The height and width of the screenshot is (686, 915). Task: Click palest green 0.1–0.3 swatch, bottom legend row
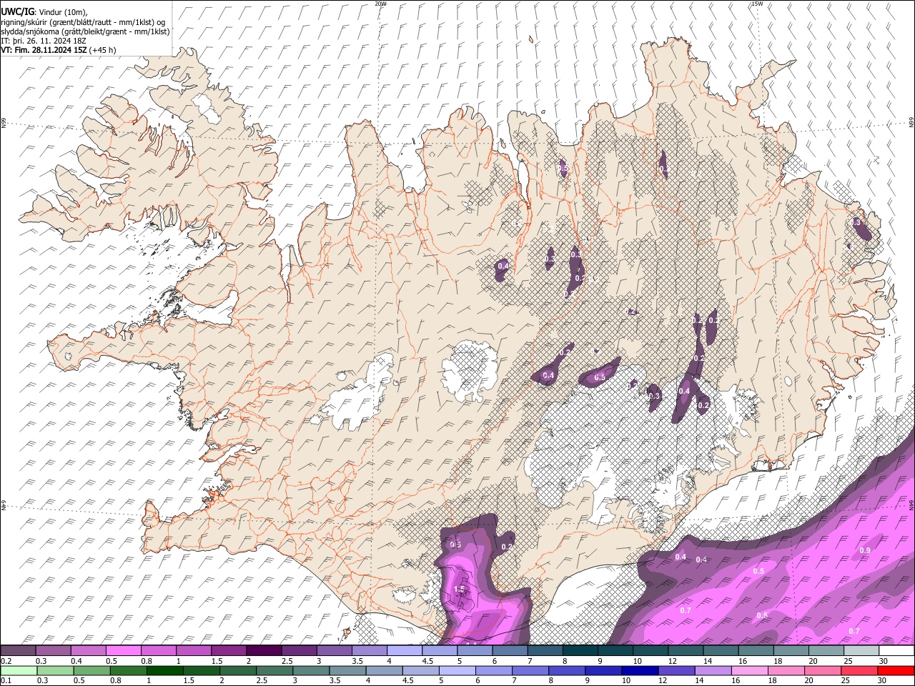point(19,670)
